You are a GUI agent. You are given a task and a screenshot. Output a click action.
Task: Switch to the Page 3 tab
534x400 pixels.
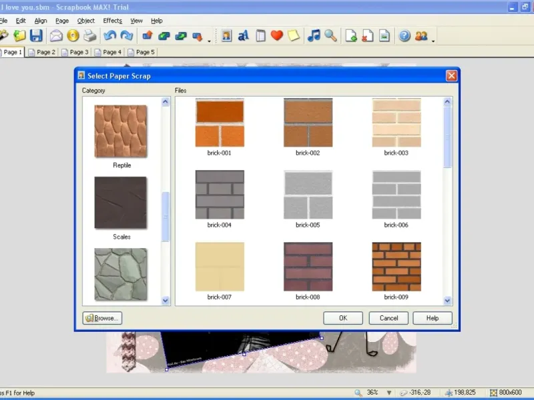[75, 52]
